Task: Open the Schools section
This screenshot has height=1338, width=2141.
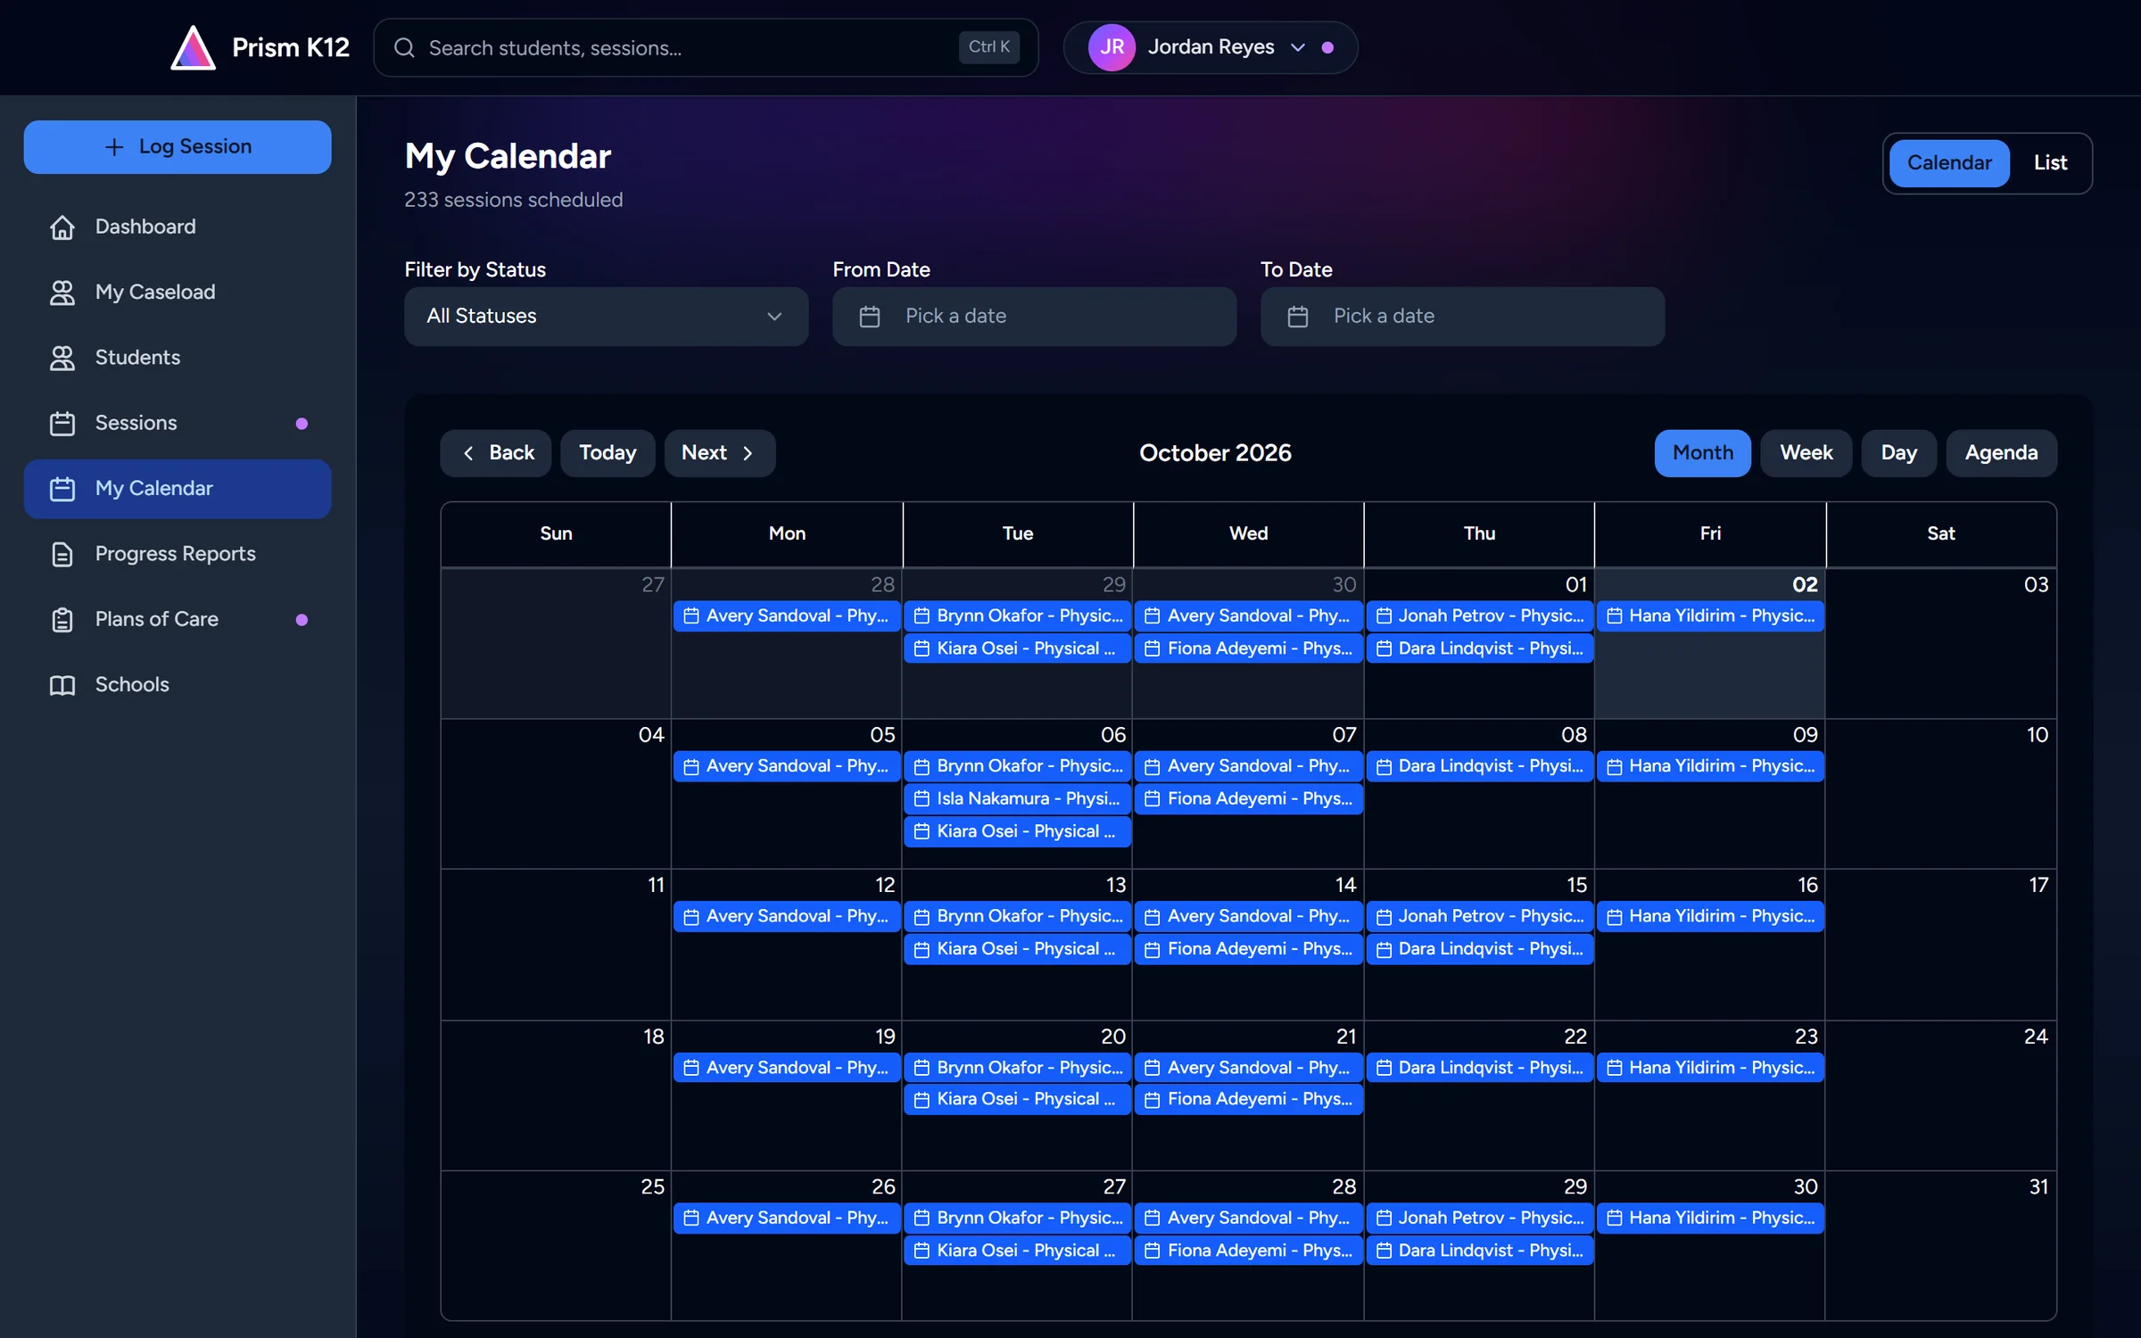Action: point(178,684)
